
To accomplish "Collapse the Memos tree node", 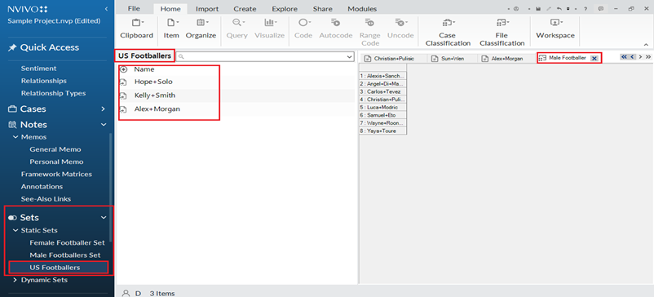I will tap(15, 137).
